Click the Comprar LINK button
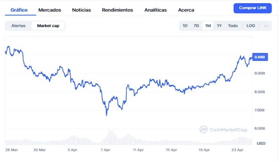Viewport: 279px width, 162px height. coord(252,8)
